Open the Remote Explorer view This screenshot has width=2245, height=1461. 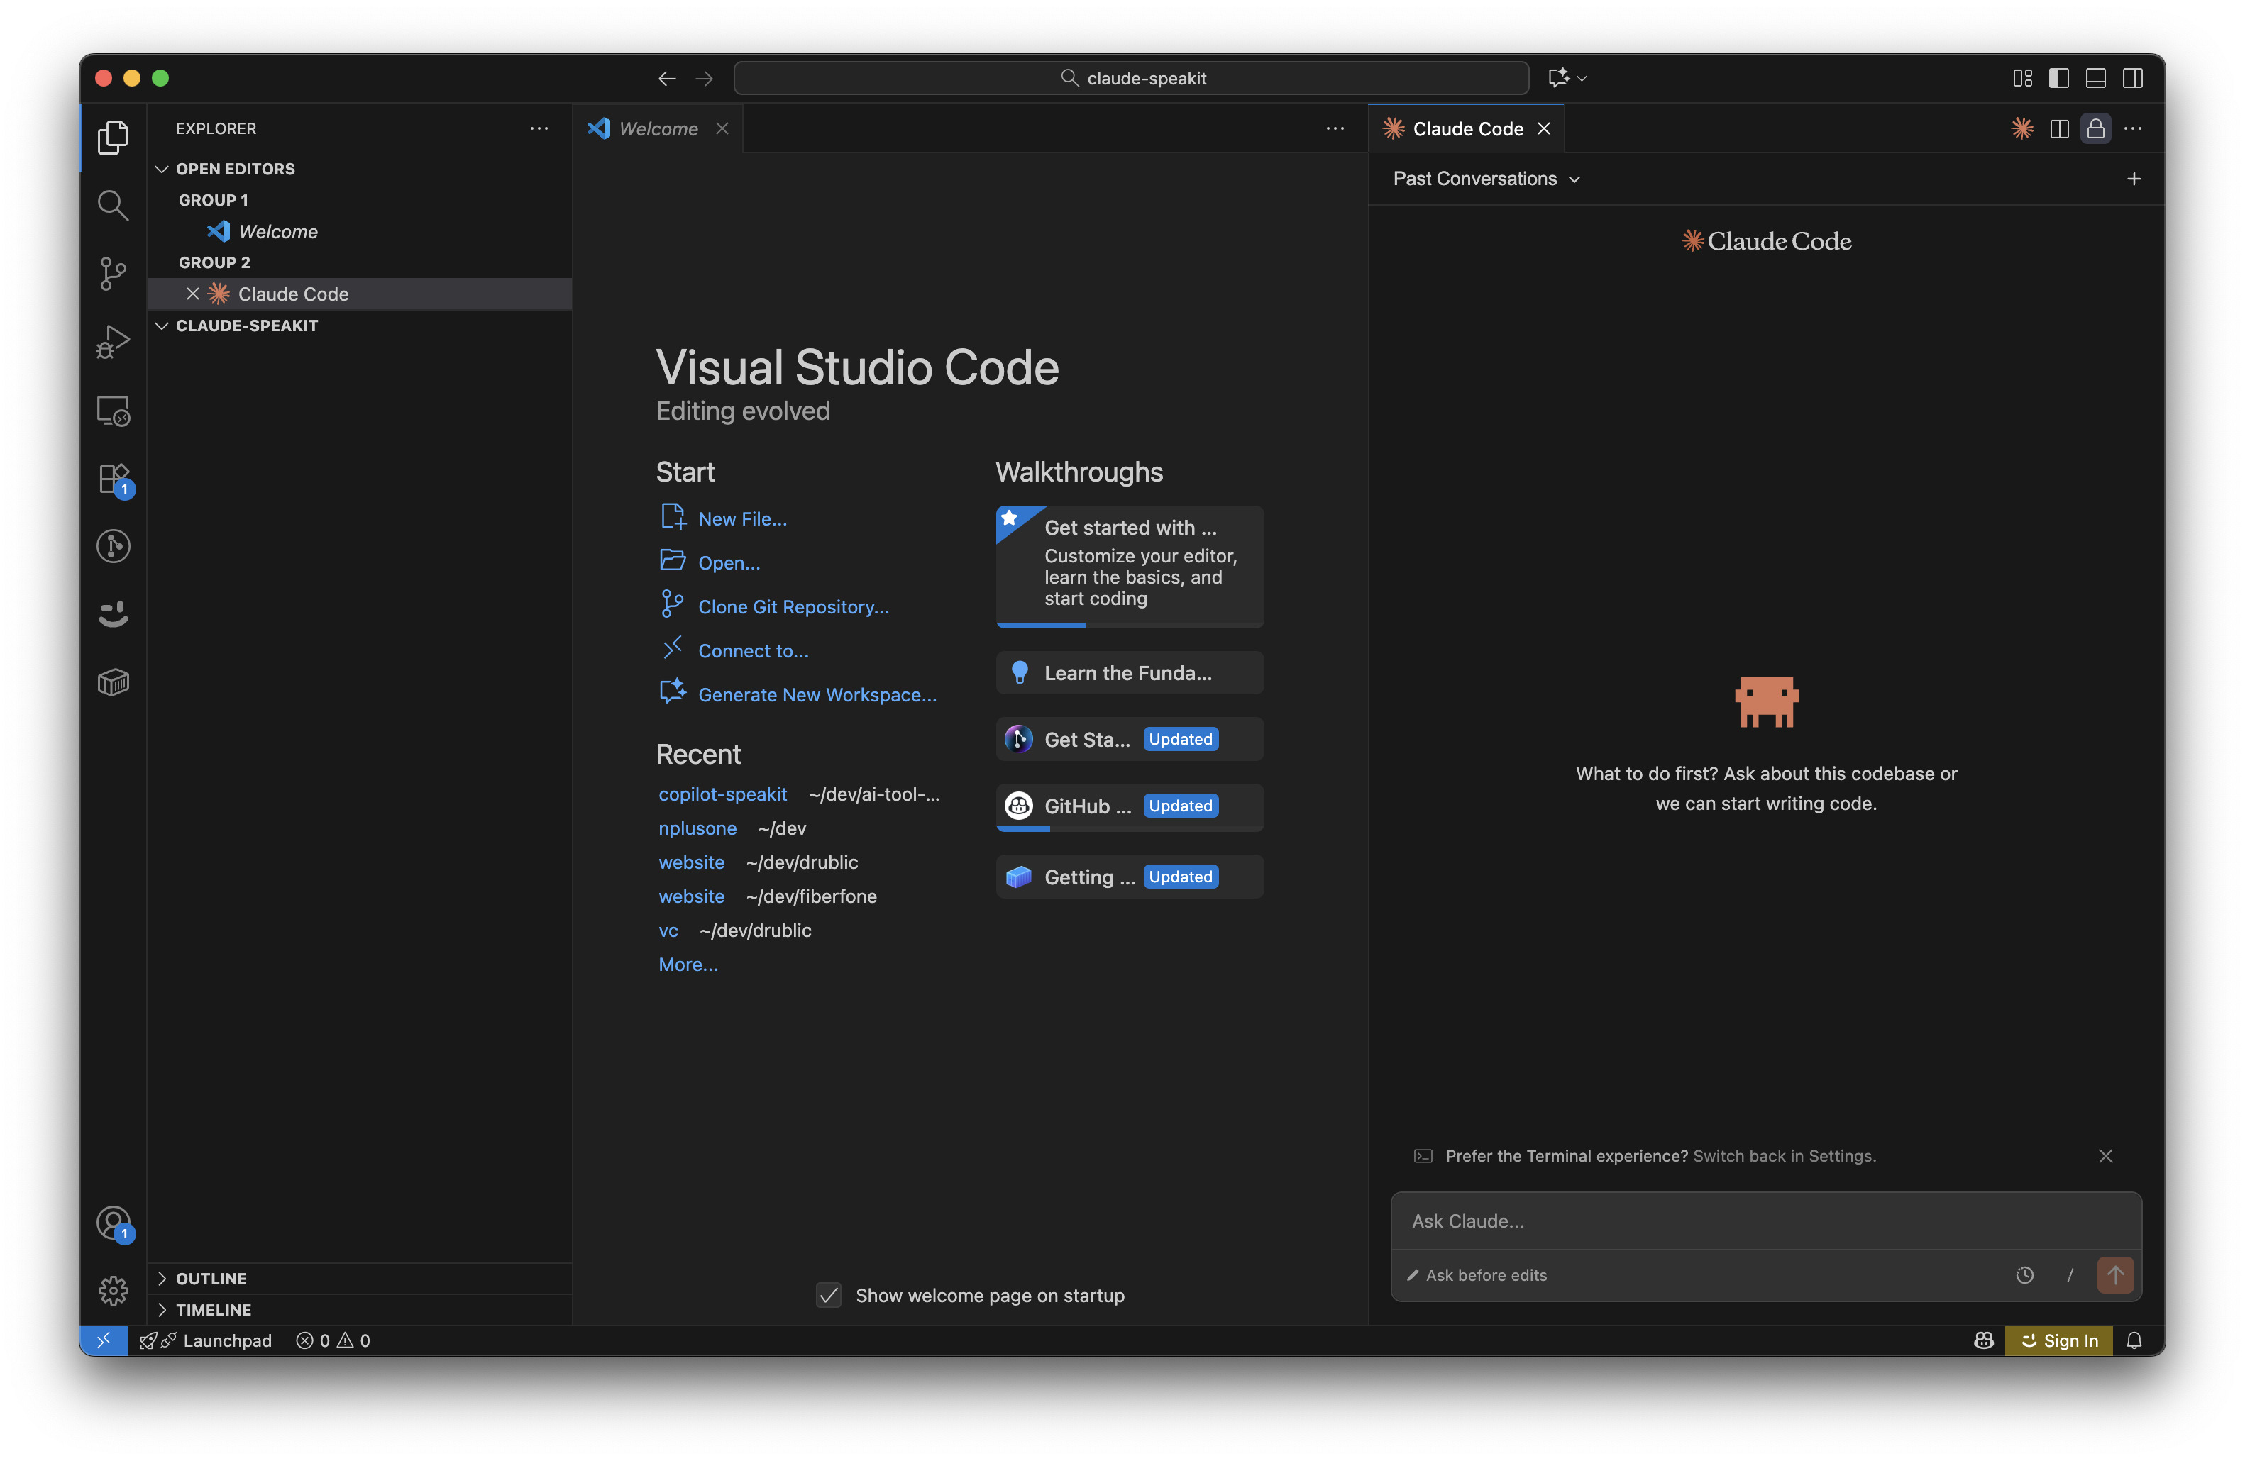112,411
